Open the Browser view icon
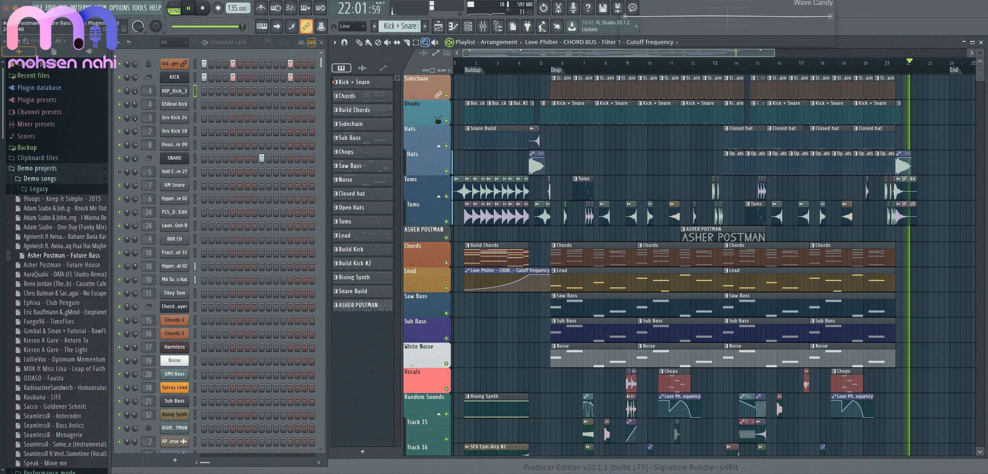 pyautogui.click(x=498, y=27)
